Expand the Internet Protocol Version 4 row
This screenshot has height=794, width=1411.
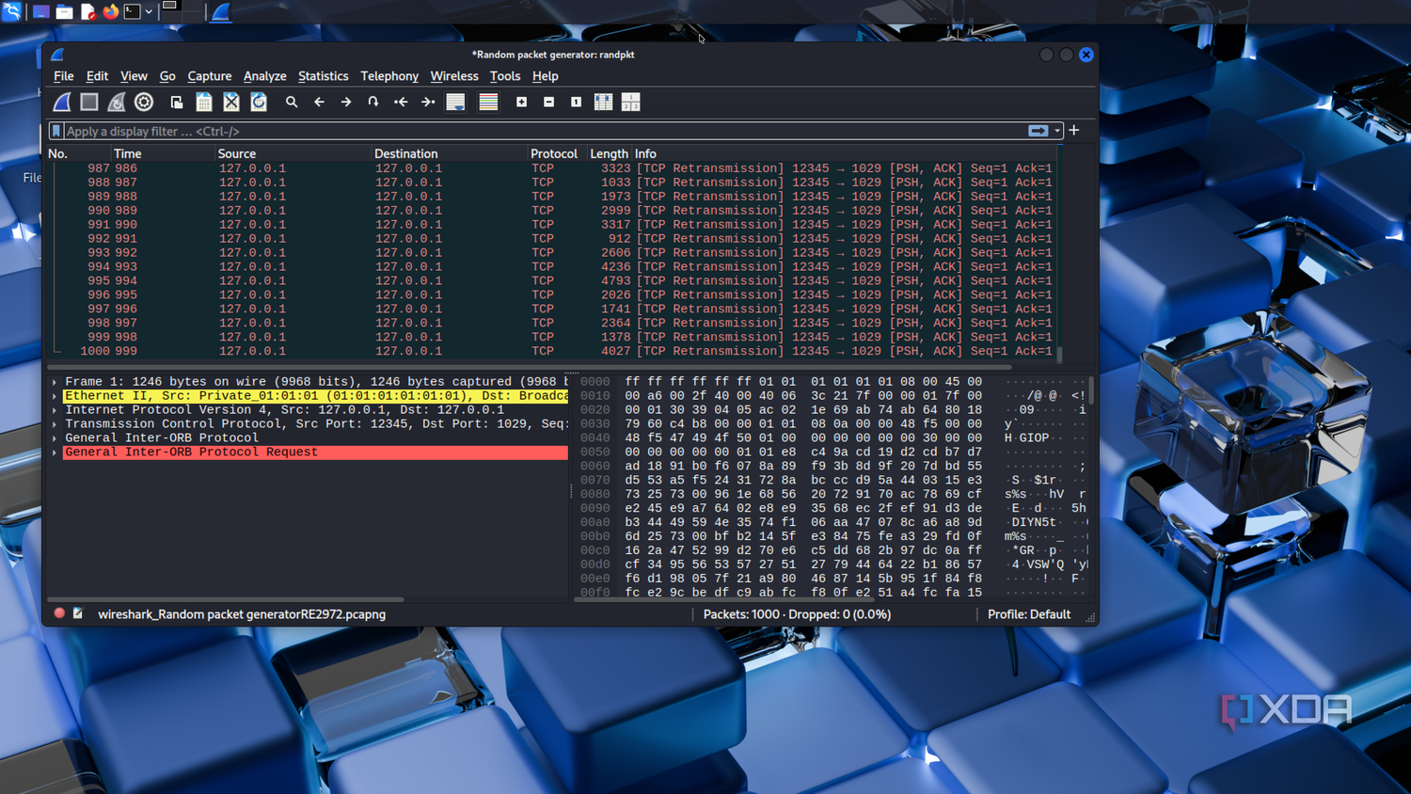(55, 410)
